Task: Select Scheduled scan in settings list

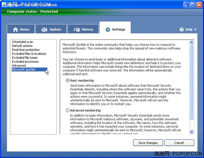Action: pyautogui.click(x=22, y=42)
